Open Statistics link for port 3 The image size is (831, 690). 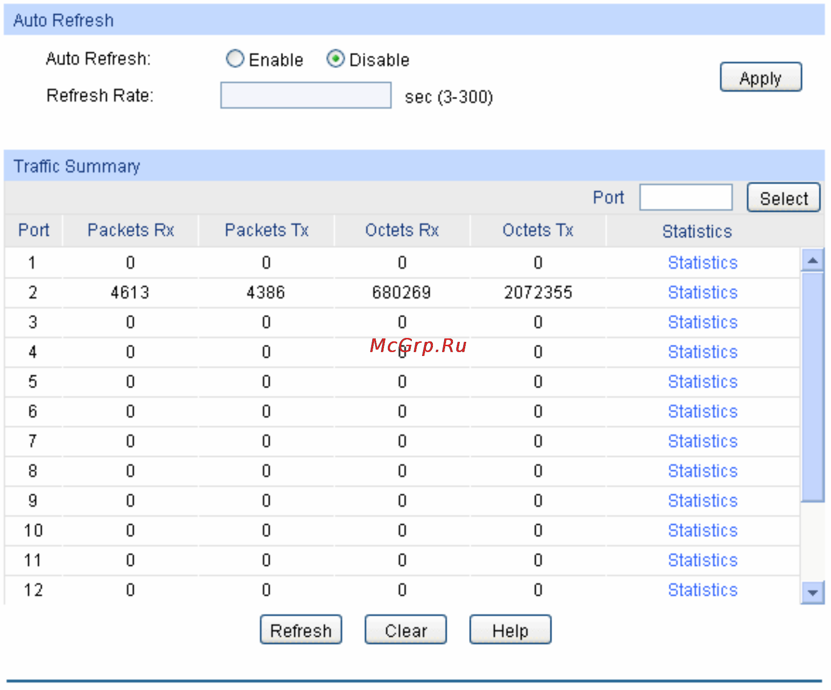point(702,322)
